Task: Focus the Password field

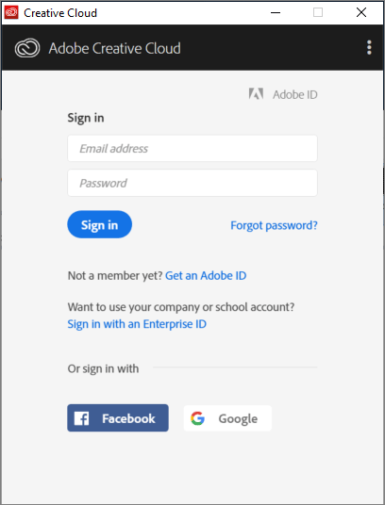Action: [x=192, y=183]
